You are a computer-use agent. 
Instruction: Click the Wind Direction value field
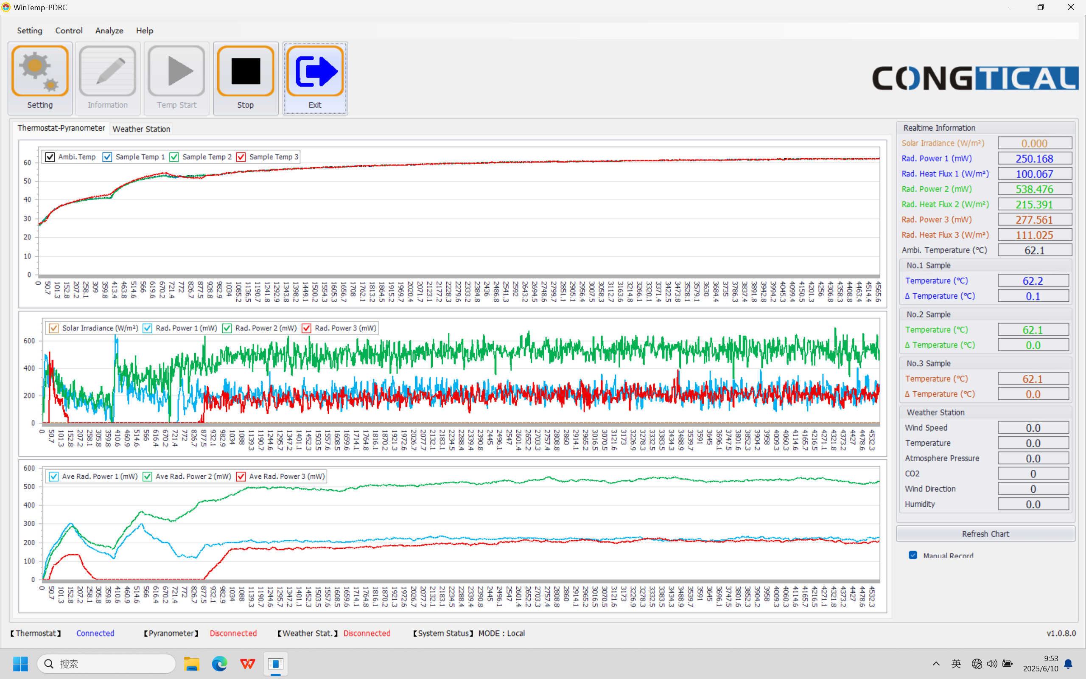[x=1033, y=489]
